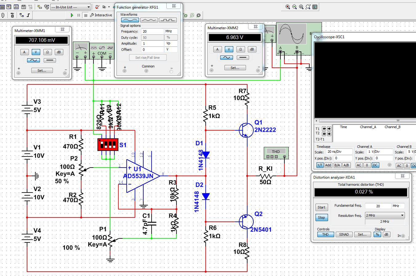Stop the simulation with the square button

pos(86,15)
